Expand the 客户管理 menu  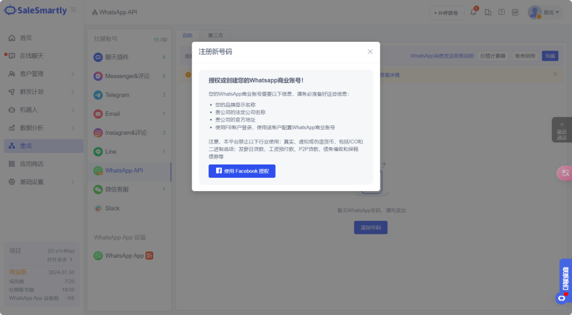(x=44, y=74)
